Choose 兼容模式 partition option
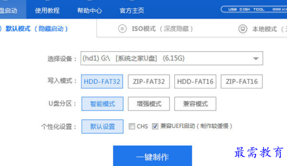 point(195,104)
